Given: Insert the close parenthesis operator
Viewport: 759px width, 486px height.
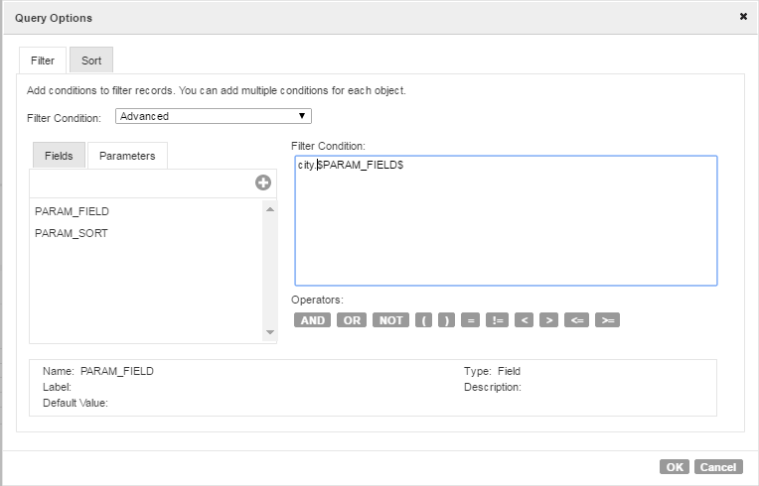Looking at the screenshot, I should (x=446, y=320).
